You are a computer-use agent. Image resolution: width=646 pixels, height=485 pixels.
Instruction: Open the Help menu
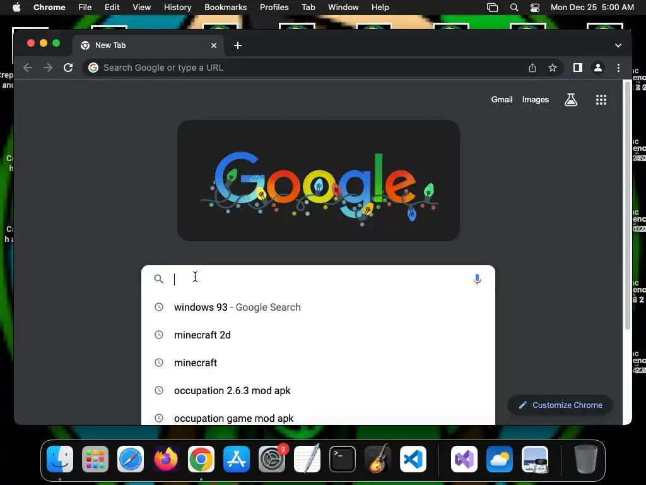(380, 8)
